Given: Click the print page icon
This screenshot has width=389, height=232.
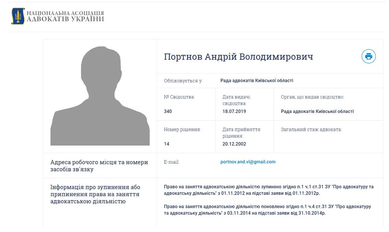Looking at the screenshot, I should pyautogui.click(x=369, y=56).
